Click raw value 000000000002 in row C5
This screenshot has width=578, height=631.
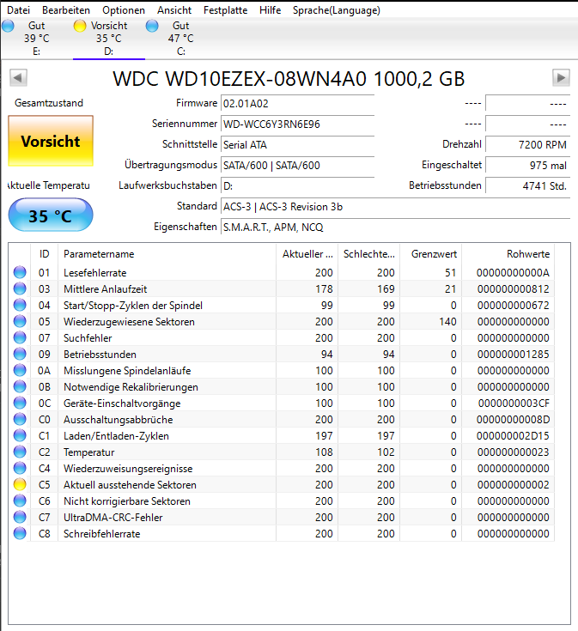pos(514,485)
